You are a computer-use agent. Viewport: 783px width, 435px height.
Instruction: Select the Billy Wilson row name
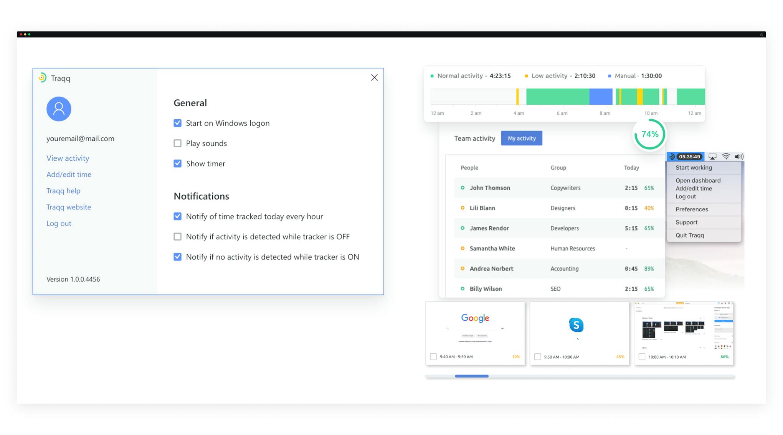pos(486,289)
